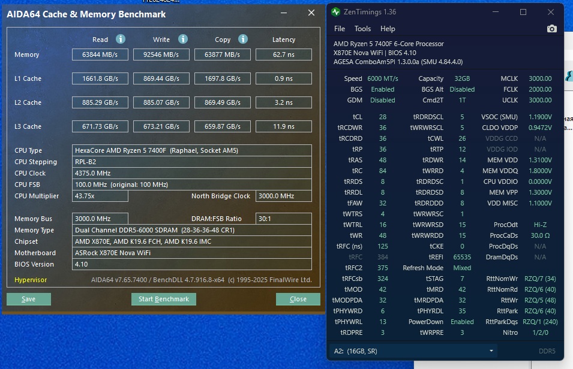
Task: Click the Refresh Mode value Mixed
Action: (x=462, y=268)
